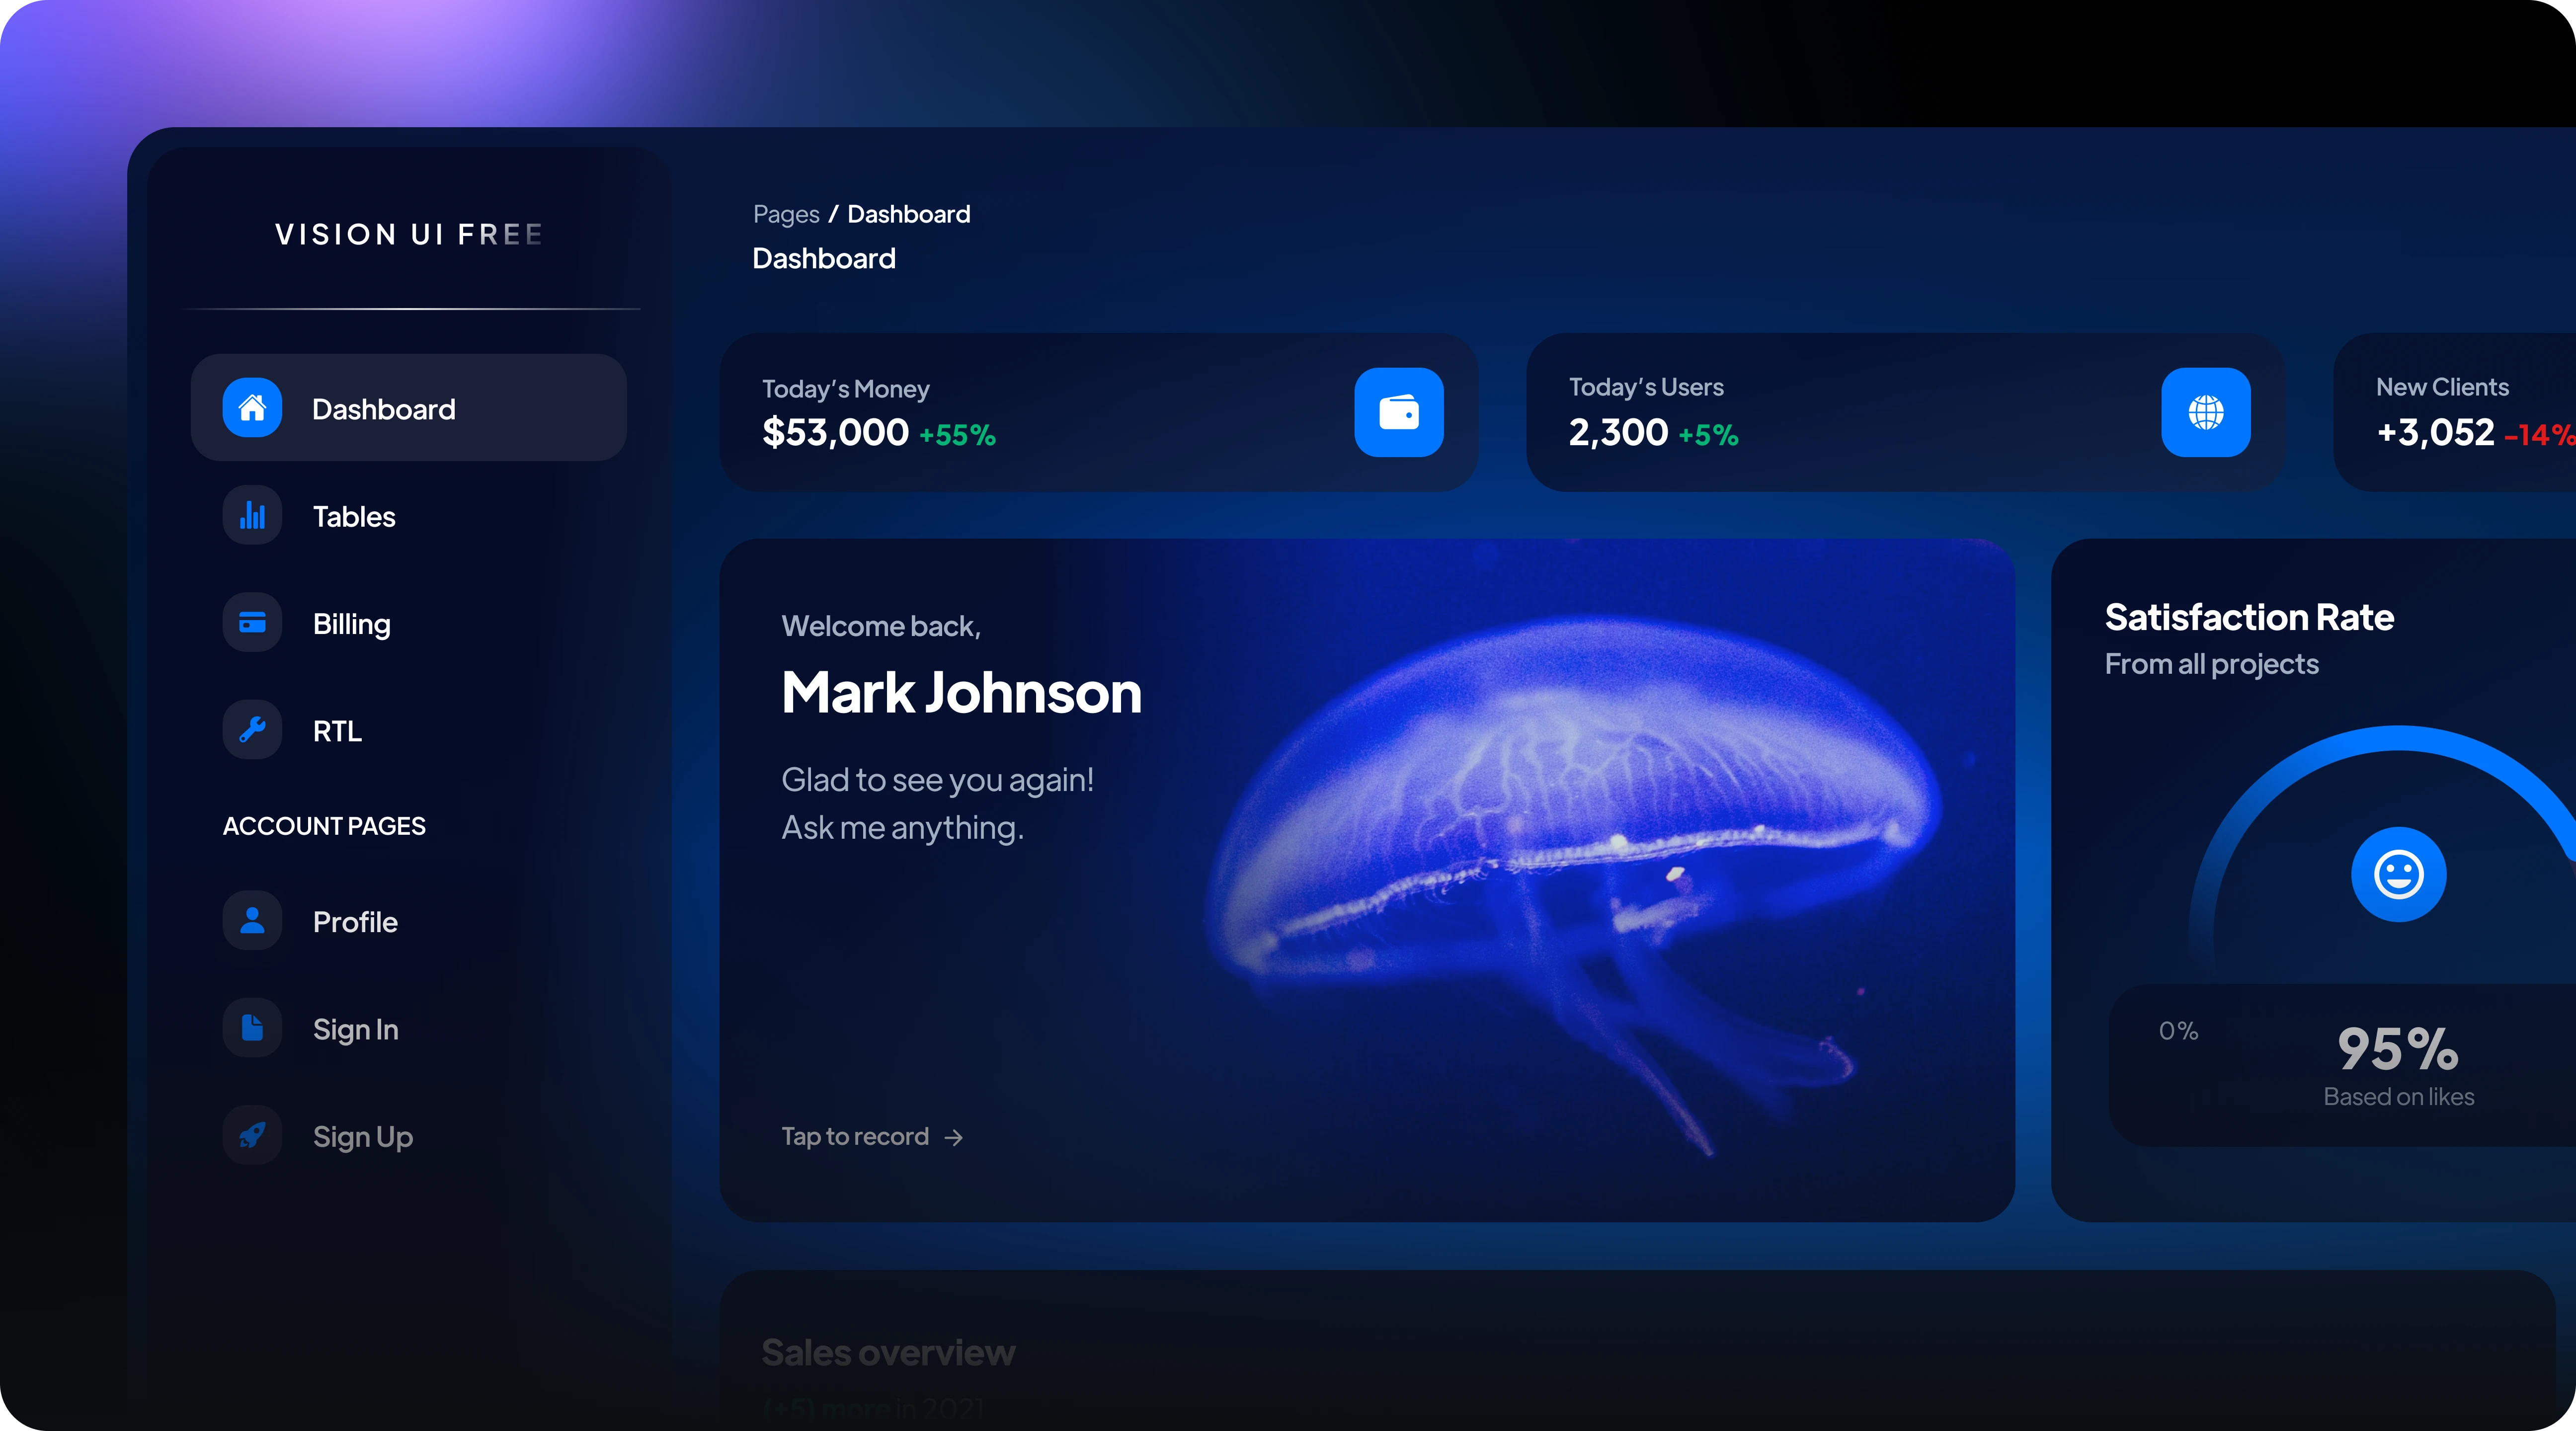Click the $53,000 money value
The image size is (2576, 1431).
tap(835, 432)
